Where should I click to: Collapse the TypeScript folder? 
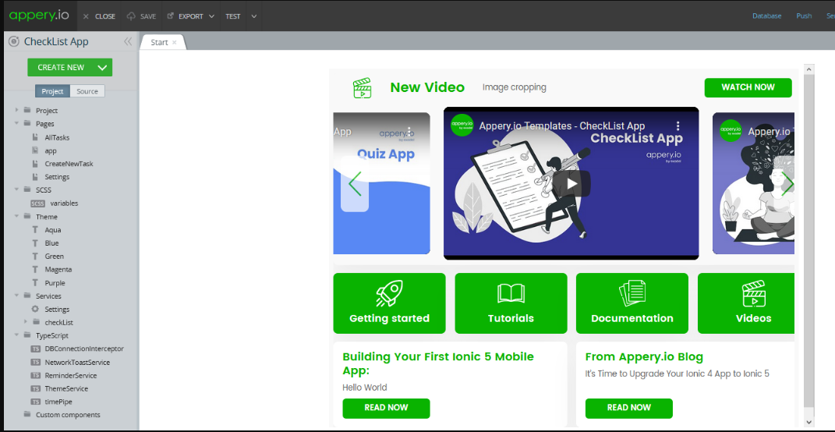click(17, 335)
